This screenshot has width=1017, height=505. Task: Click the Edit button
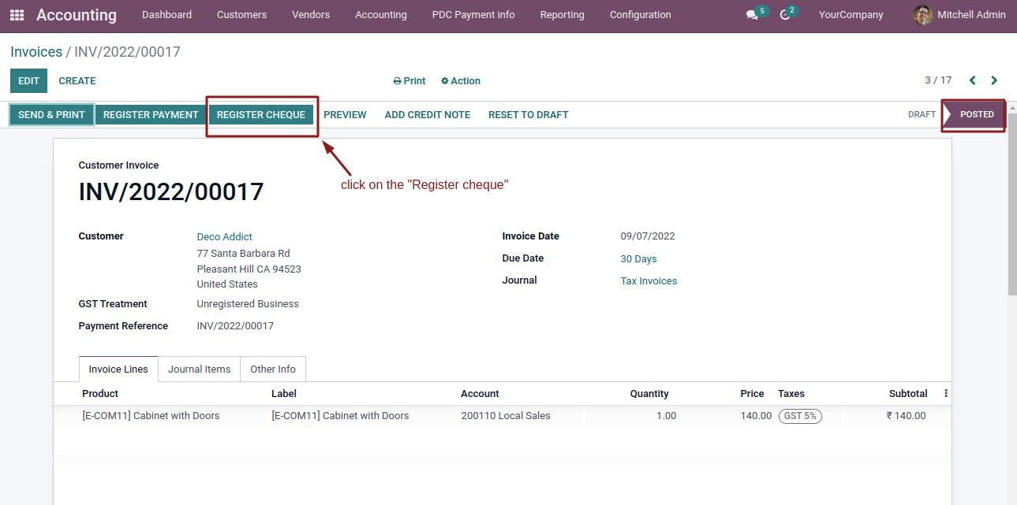click(28, 80)
